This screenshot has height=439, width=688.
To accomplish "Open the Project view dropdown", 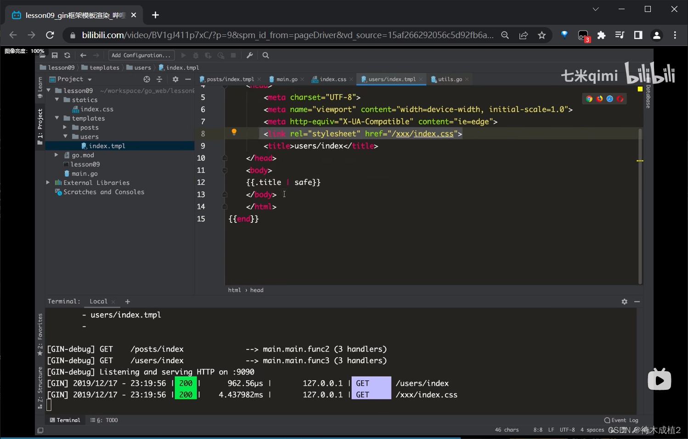I will [x=73, y=79].
